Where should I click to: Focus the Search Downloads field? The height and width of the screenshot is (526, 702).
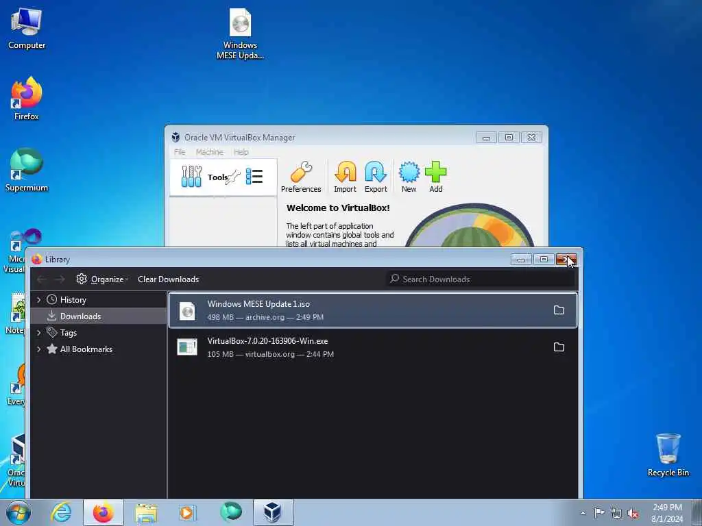coord(480,279)
